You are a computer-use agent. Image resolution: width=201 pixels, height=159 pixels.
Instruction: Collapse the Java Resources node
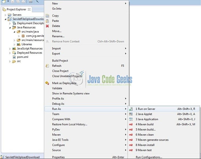(x=10, y=28)
